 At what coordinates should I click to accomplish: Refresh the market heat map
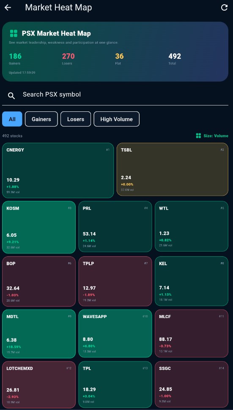(x=224, y=8)
